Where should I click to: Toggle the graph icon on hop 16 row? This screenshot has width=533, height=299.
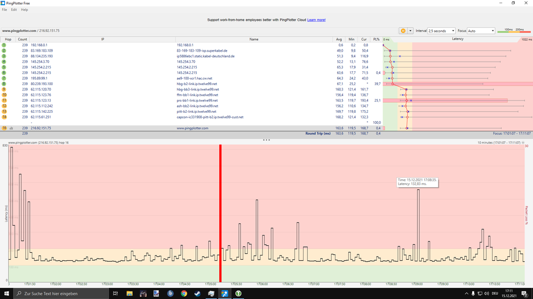11,128
